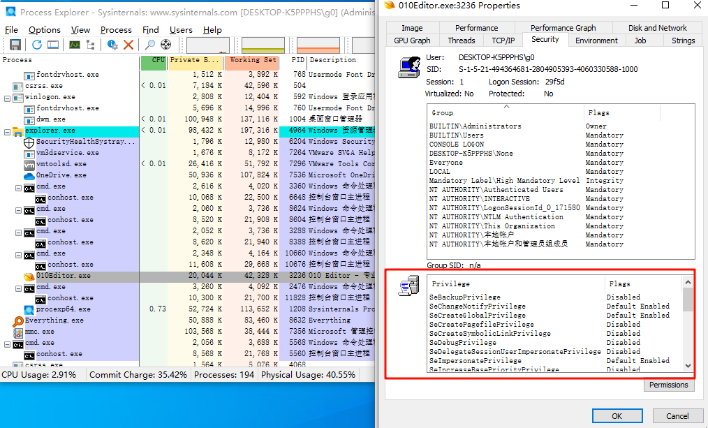Click the orange physical memory mini graph
The width and height of the screenshot is (708, 428).
click(318, 45)
